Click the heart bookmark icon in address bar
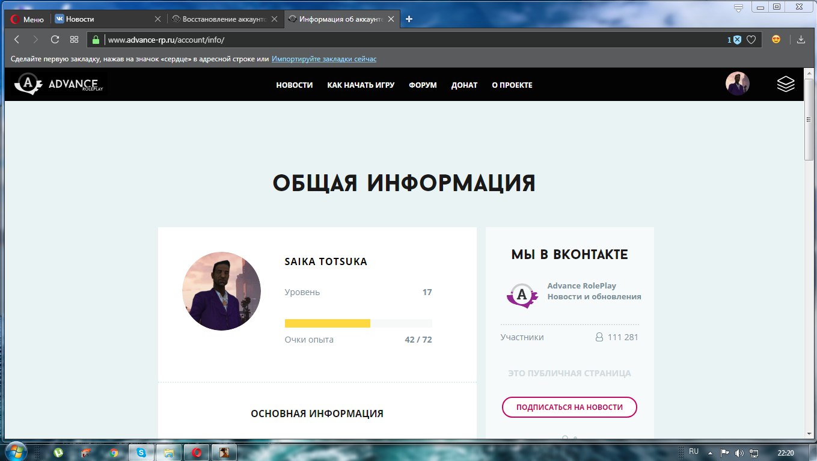The image size is (817, 461). point(751,40)
